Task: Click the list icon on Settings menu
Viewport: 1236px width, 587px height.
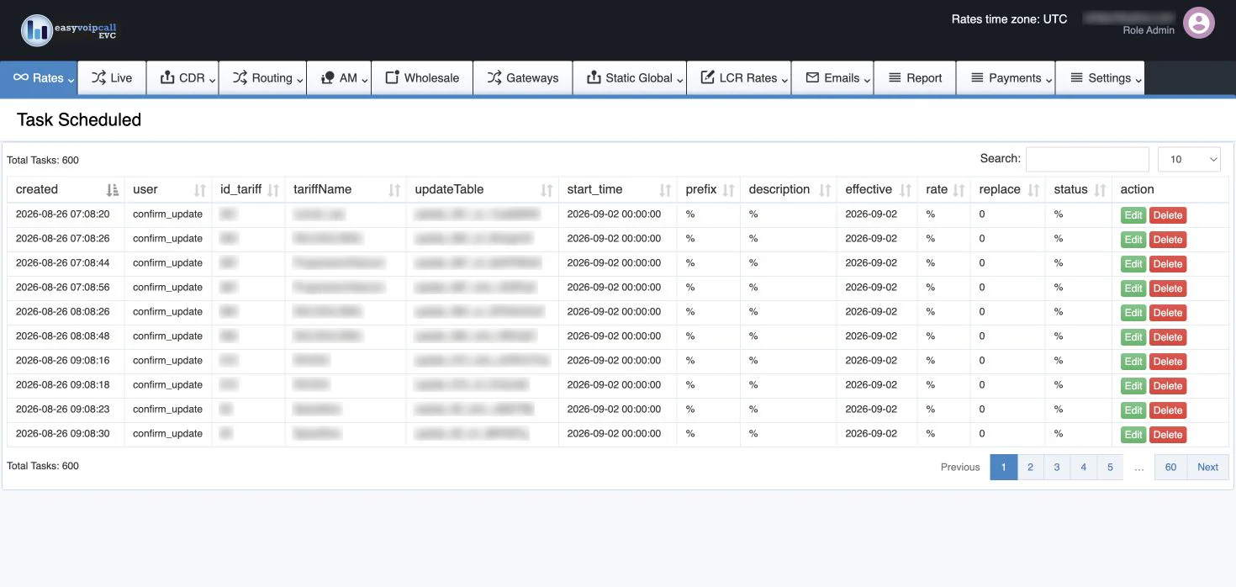Action: (x=1076, y=77)
